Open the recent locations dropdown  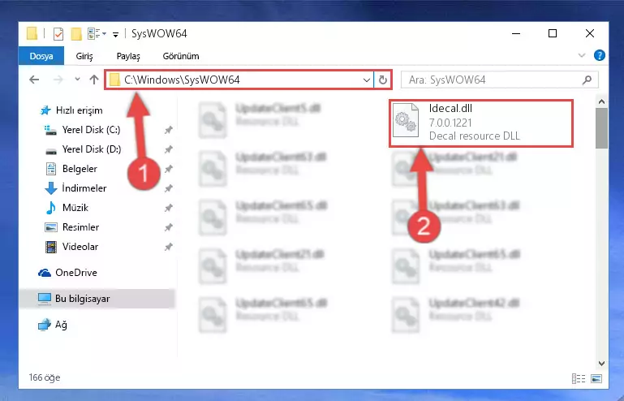pos(77,80)
